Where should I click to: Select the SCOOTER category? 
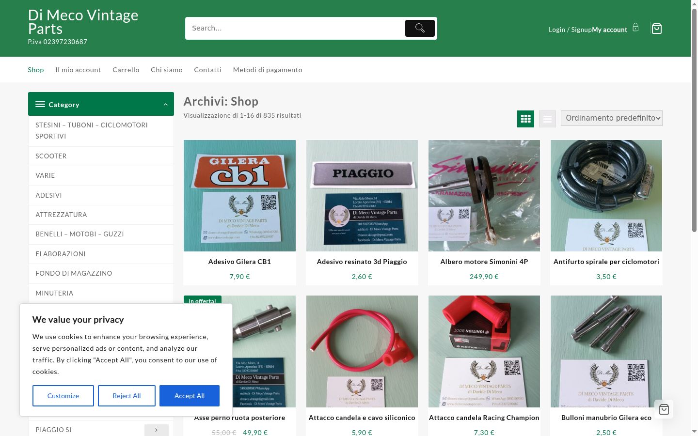pos(101,156)
